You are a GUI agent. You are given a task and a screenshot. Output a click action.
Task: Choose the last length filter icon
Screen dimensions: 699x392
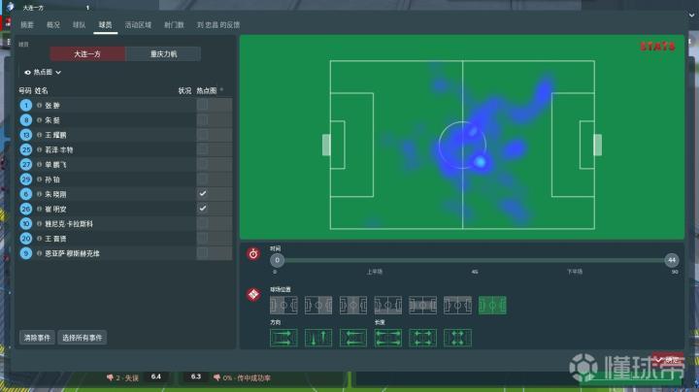[458, 338]
